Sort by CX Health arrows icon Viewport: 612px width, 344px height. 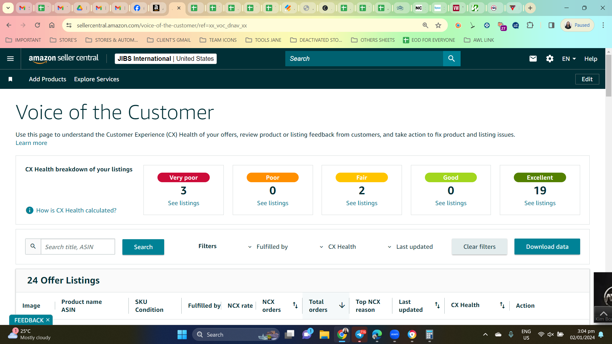[x=502, y=305]
